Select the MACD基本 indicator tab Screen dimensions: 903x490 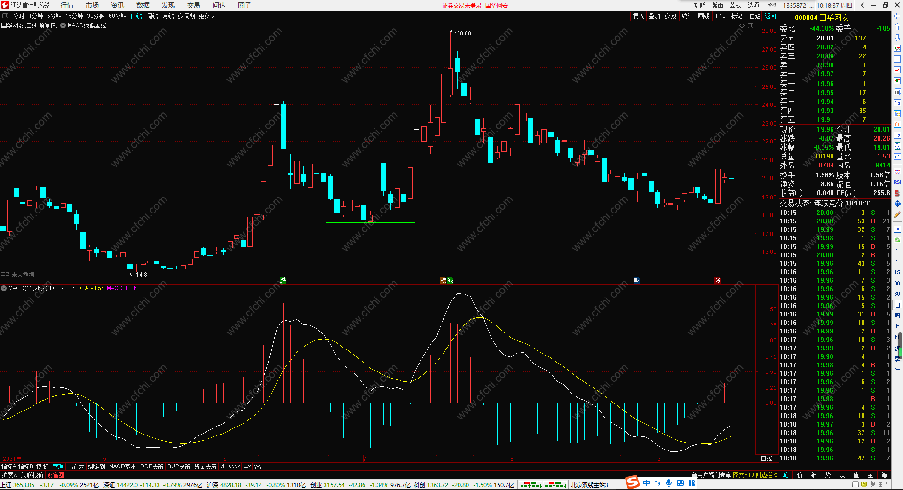[122, 466]
